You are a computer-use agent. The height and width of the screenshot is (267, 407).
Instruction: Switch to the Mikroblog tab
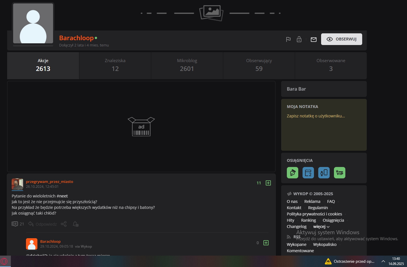pyautogui.click(x=187, y=66)
